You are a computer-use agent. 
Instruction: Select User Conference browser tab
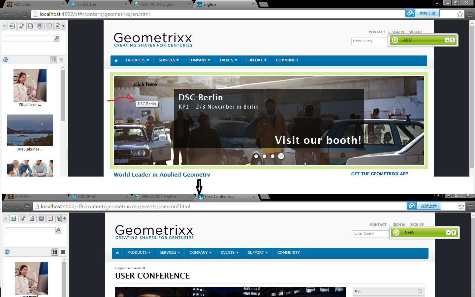point(226,197)
